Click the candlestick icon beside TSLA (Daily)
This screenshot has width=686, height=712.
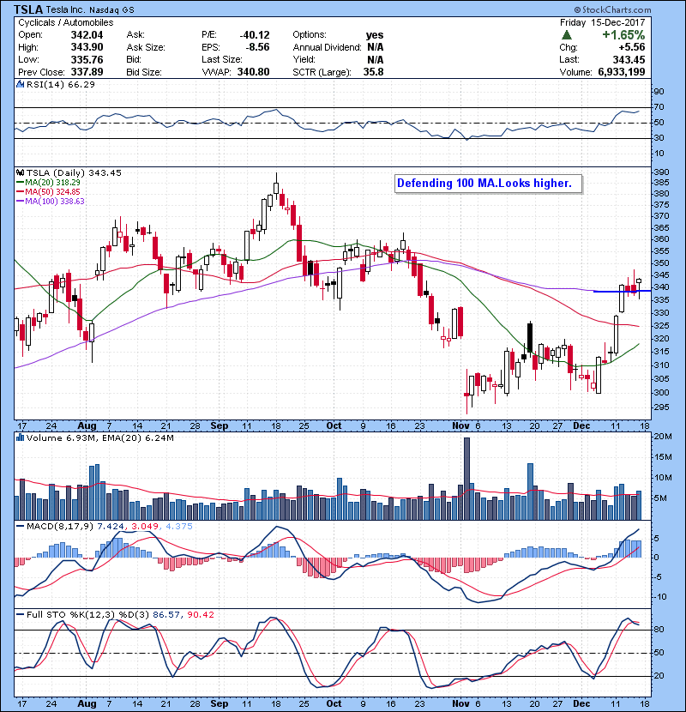click(20, 172)
